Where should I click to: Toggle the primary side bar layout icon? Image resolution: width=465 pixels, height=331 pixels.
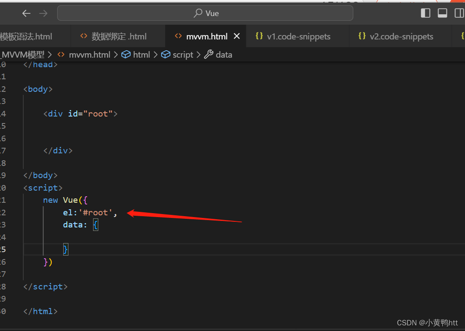click(x=426, y=13)
